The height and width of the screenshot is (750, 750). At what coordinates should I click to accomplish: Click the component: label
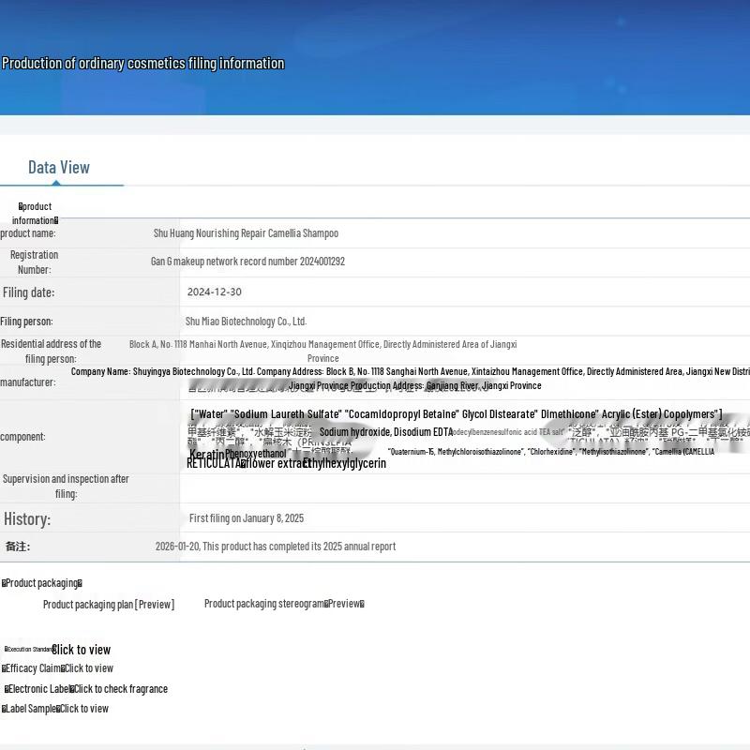click(x=22, y=437)
